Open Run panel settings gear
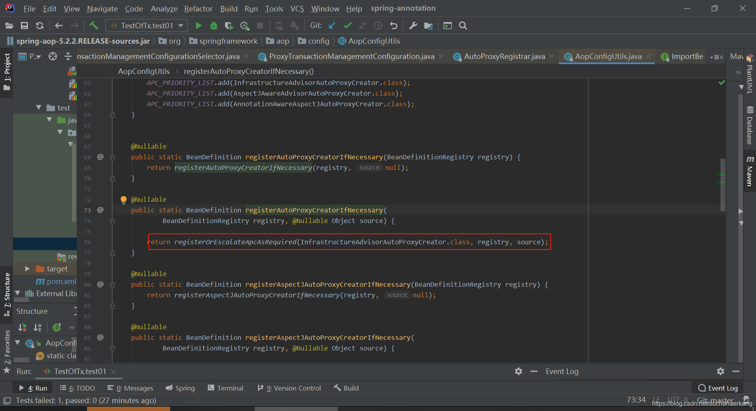The width and height of the screenshot is (756, 411). click(519, 371)
